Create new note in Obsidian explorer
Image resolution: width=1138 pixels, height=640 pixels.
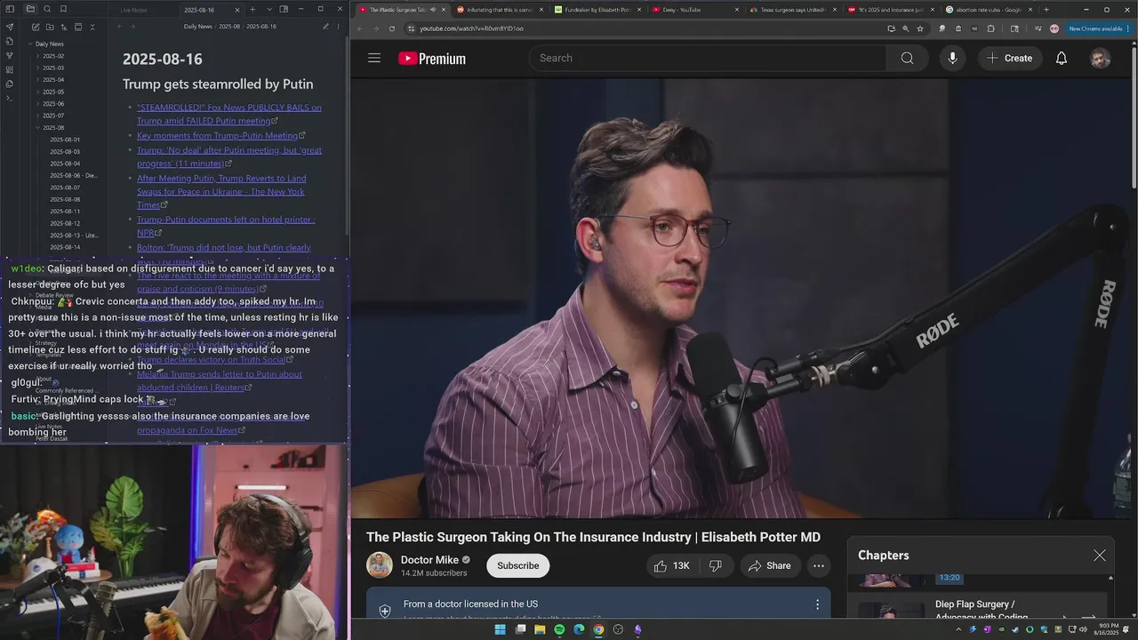[36, 27]
